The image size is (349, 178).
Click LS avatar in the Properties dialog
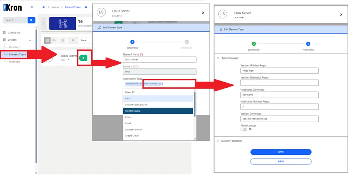(222, 14)
